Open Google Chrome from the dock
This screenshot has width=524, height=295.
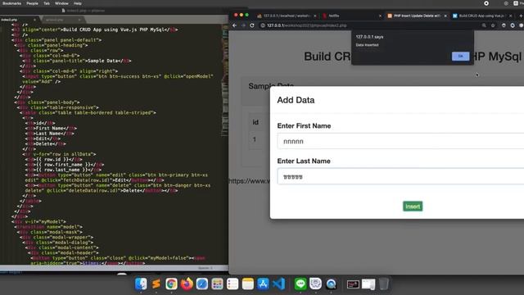[171, 284]
